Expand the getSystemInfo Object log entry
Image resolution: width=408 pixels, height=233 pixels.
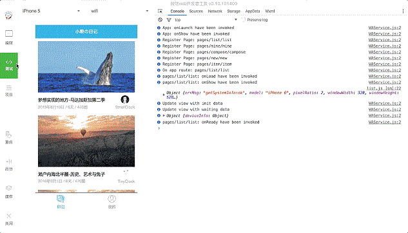pyautogui.click(x=164, y=95)
